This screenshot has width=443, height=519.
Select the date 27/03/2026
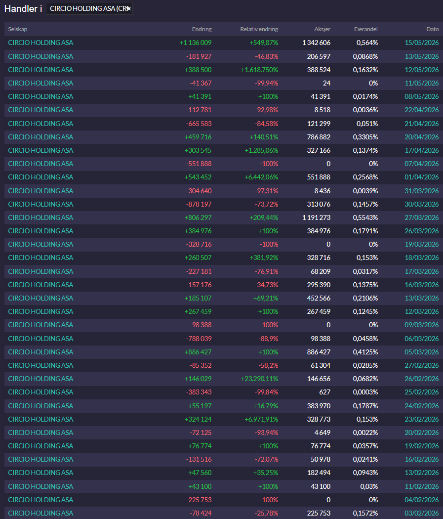pos(421,218)
